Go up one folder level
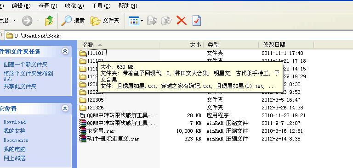The height and width of the screenshot is (168, 353). coord(49,21)
